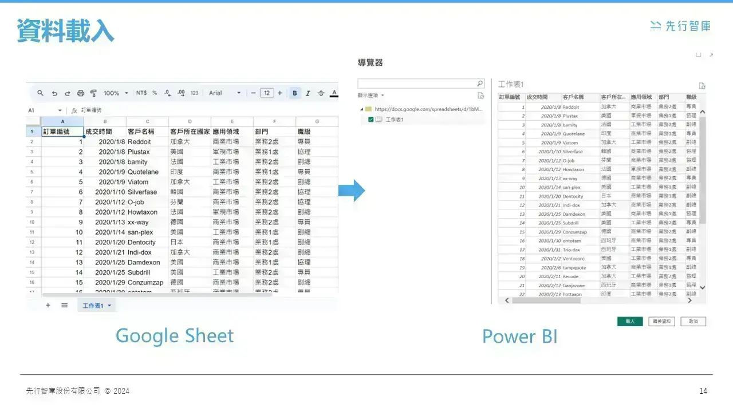Open the 100% zoom dropdown
Screen dimensions: 733x412
coord(115,93)
